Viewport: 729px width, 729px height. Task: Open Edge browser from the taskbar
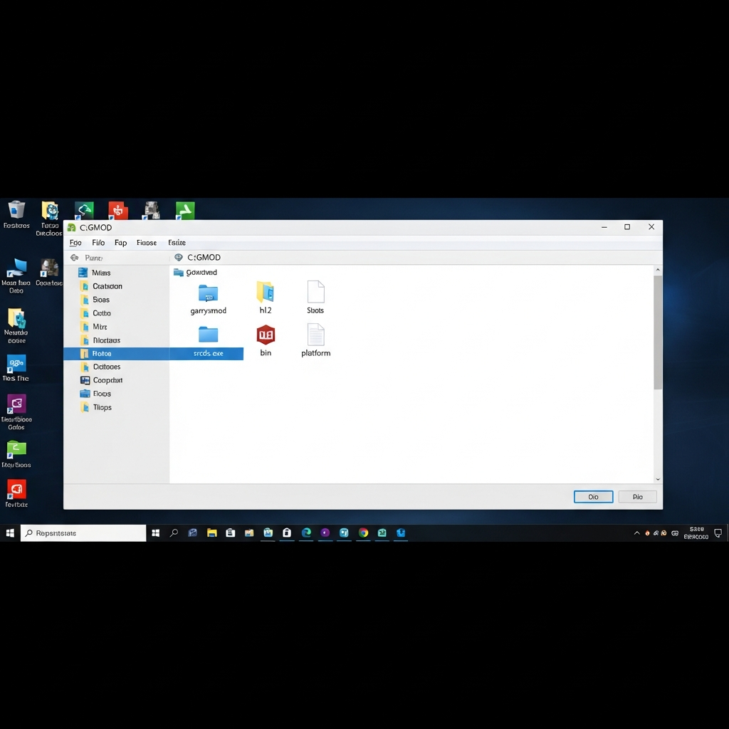(x=306, y=533)
